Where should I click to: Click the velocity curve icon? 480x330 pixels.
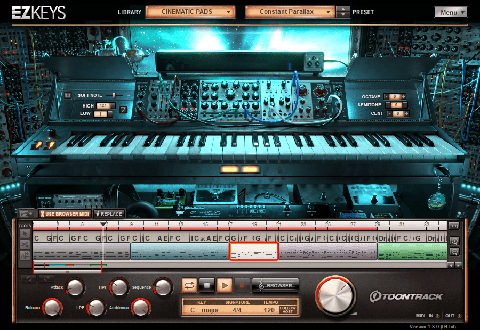[x=123, y=110]
